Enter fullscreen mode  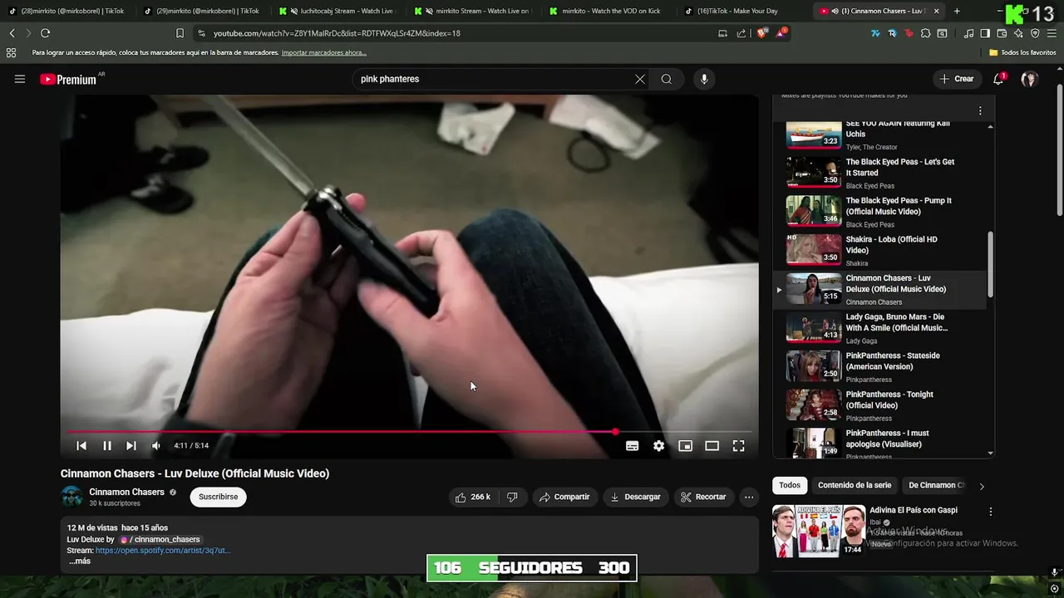click(x=738, y=446)
